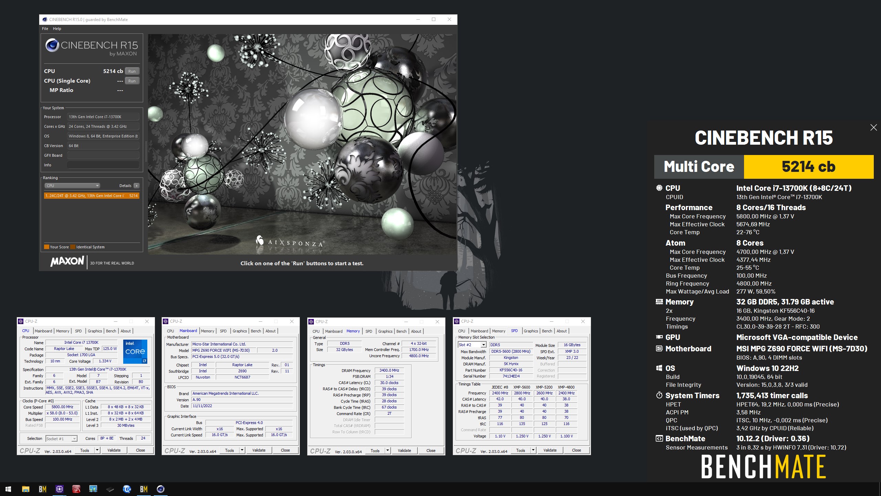The image size is (881, 496).
Task: Click the Details arrow button in Ranking
Action: pos(137,186)
